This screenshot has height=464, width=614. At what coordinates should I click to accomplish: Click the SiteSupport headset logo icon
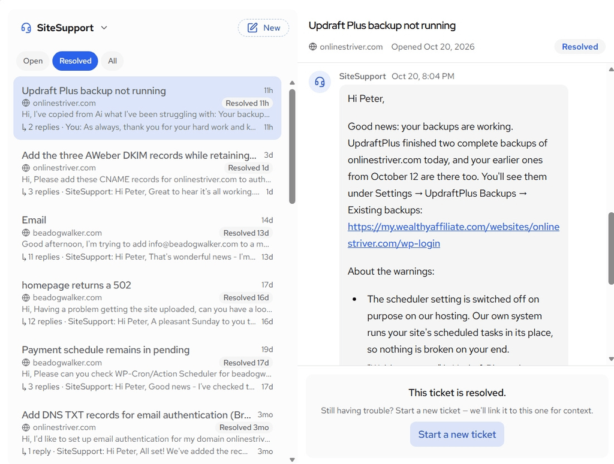coord(26,28)
